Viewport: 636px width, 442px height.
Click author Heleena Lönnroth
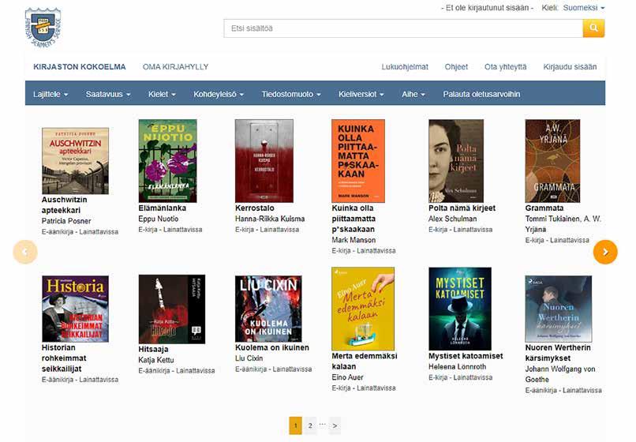pos(458,367)
